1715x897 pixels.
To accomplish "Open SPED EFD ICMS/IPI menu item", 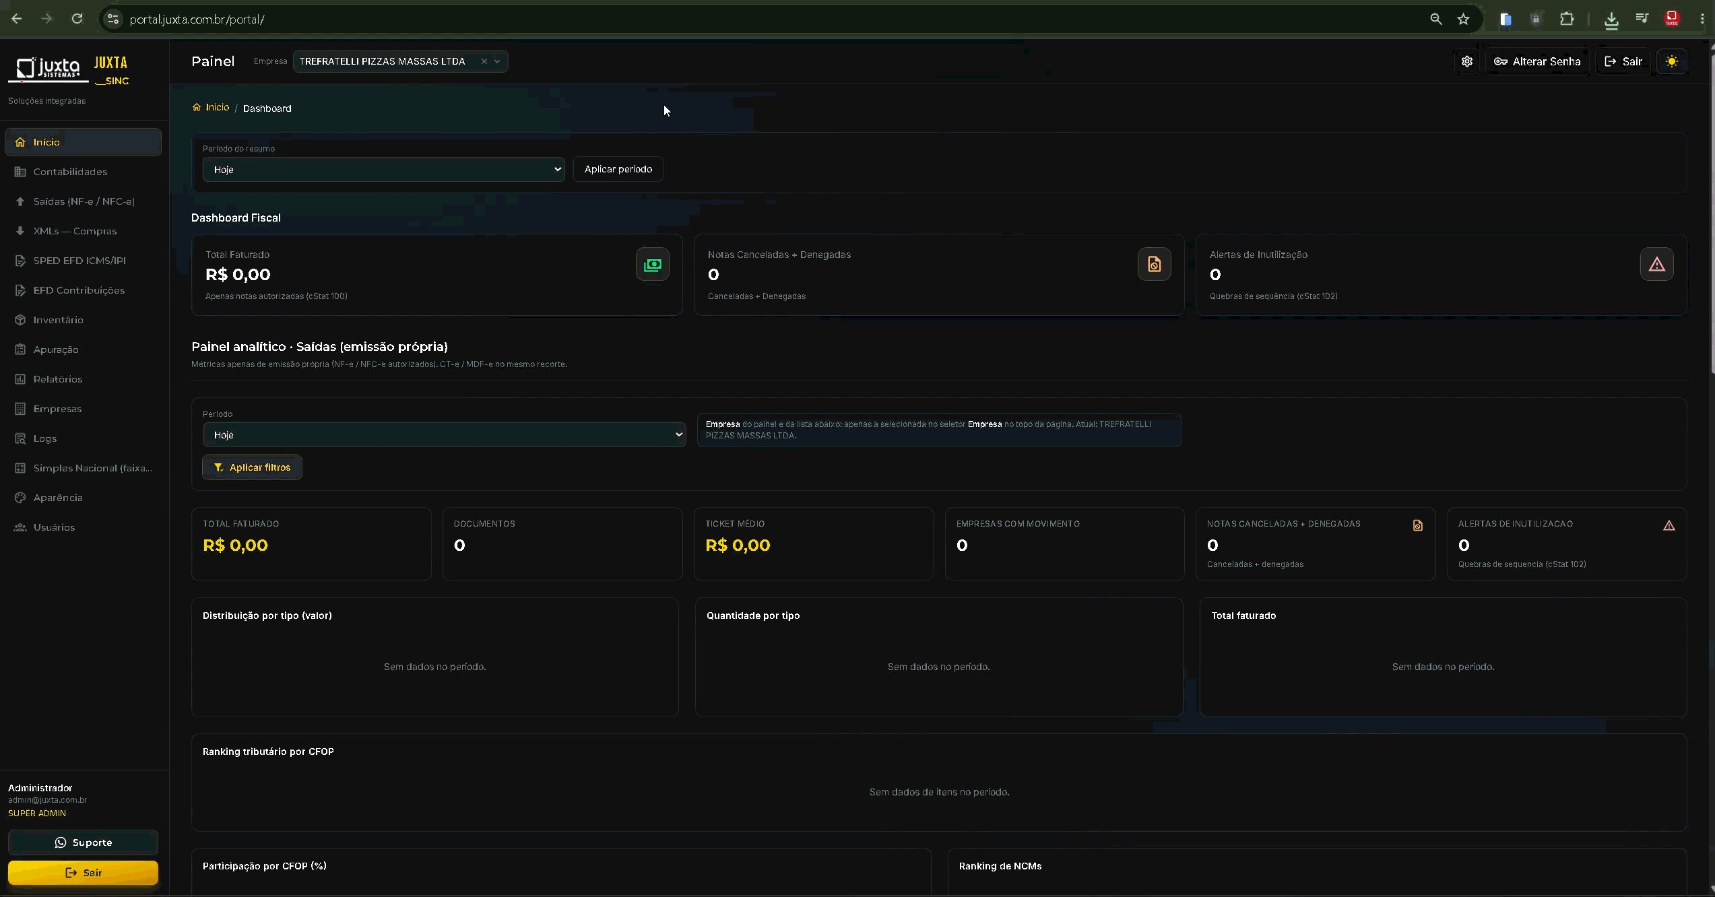I will pos(83,261).
